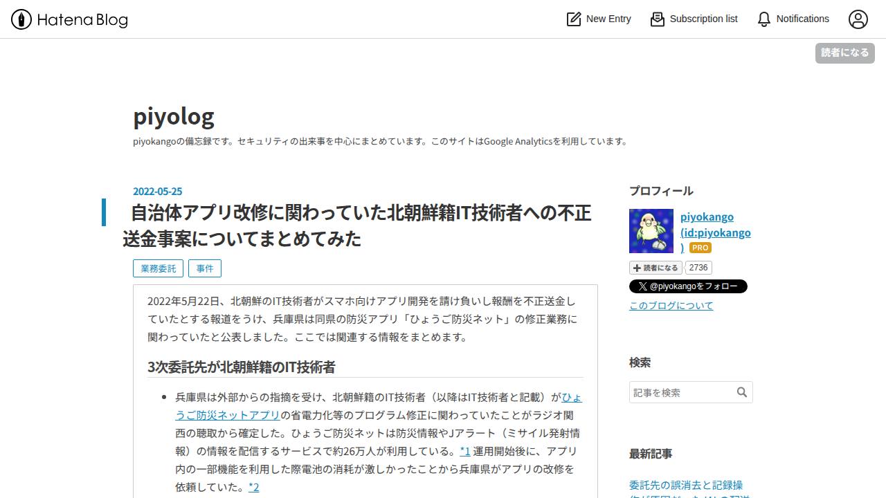The image size is (886, 498).
Task: Select the 業務委託 category tag
Action: (x=159, y=268)
